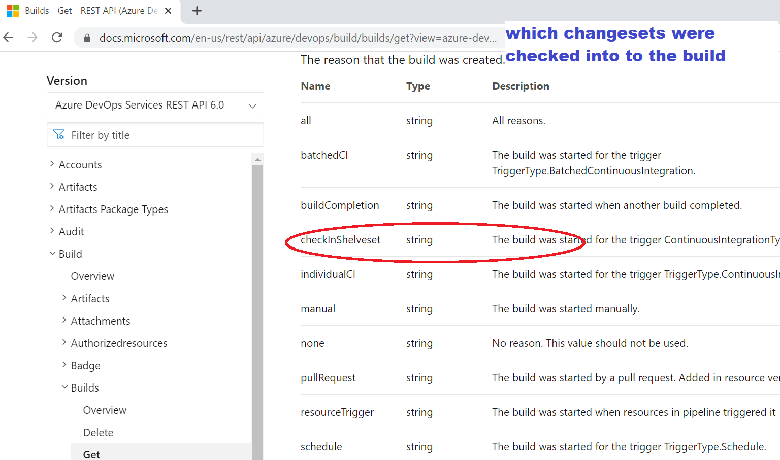Image resolution: width=780 pixels, height=460 pixels.
Task: Select Get in the Builds navigation
Action: click(91, 453)
